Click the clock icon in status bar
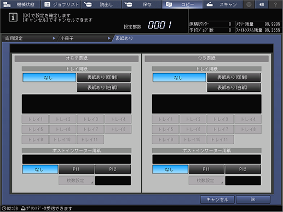Viewport: 283px width, 212px height. (x=4, y=208)
